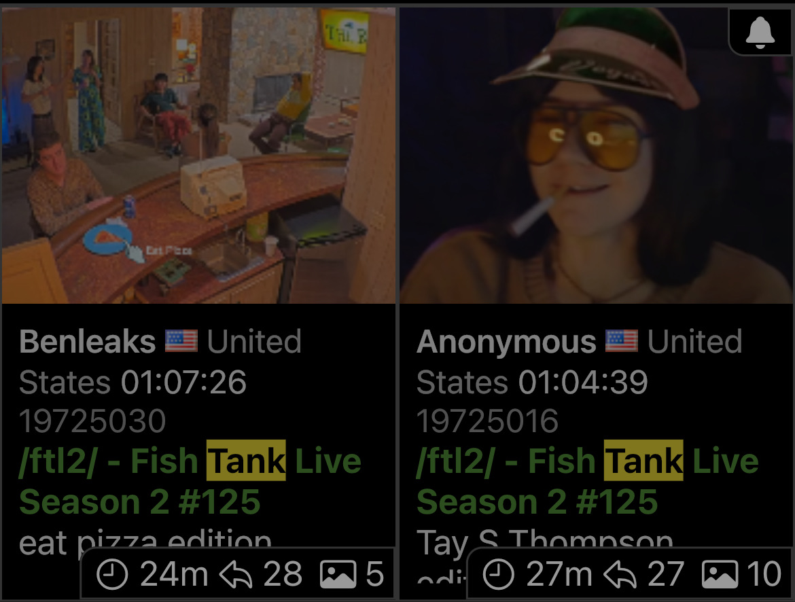Click the US flag next to Anonymous
This screenshot has height=602, width=795.
coord(622,341)
